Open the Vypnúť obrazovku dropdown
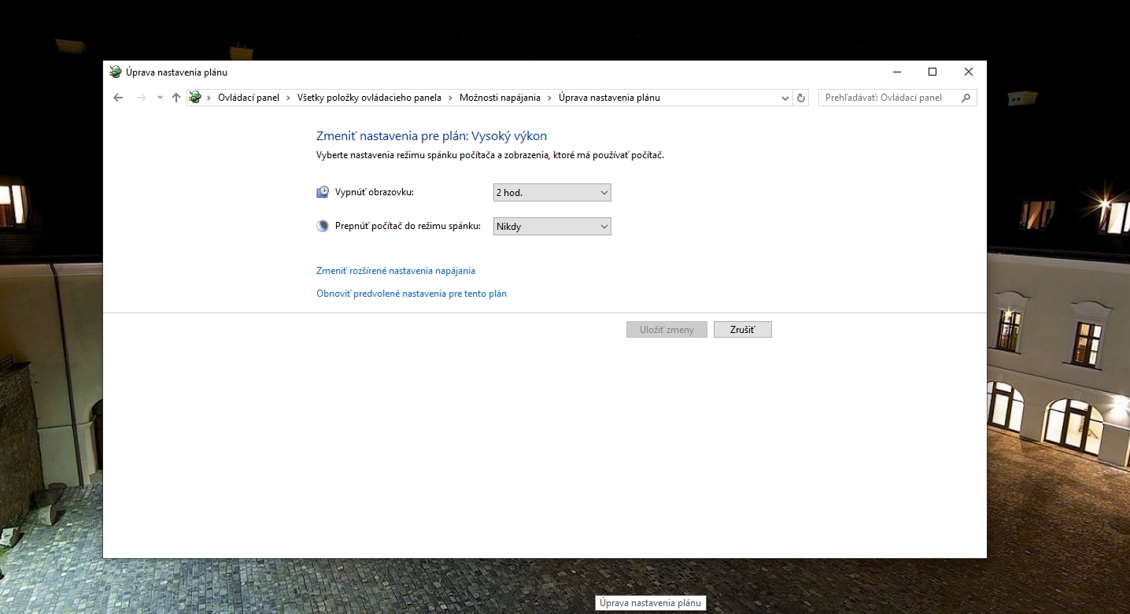1130x614 pixels. [x=552, y=193]
